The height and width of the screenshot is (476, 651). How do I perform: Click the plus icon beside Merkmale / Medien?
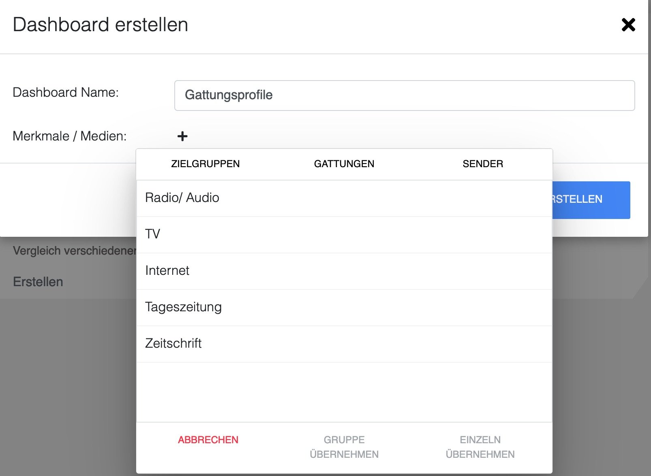point(182,136)
